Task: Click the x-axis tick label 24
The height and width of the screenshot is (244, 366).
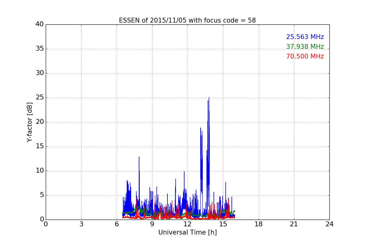Action: tap(329, 224)
